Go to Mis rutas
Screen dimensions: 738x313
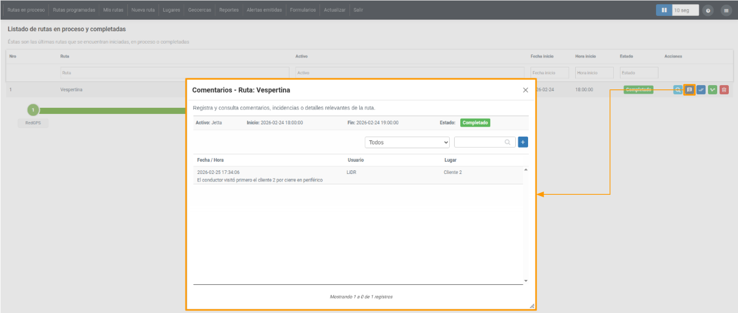coord(112,10)
